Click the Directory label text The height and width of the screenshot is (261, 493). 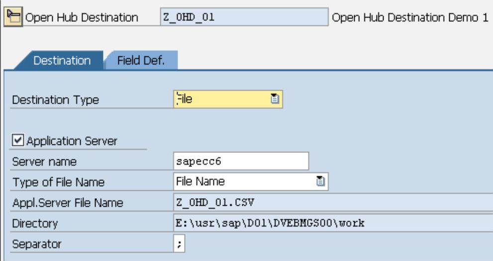pos(35,224)
